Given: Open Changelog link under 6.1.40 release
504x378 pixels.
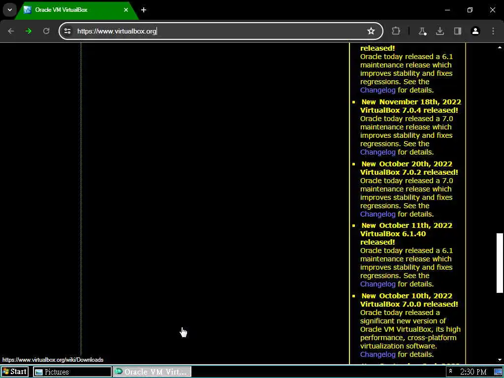Looking at the screenshot, I should (378, 284).
